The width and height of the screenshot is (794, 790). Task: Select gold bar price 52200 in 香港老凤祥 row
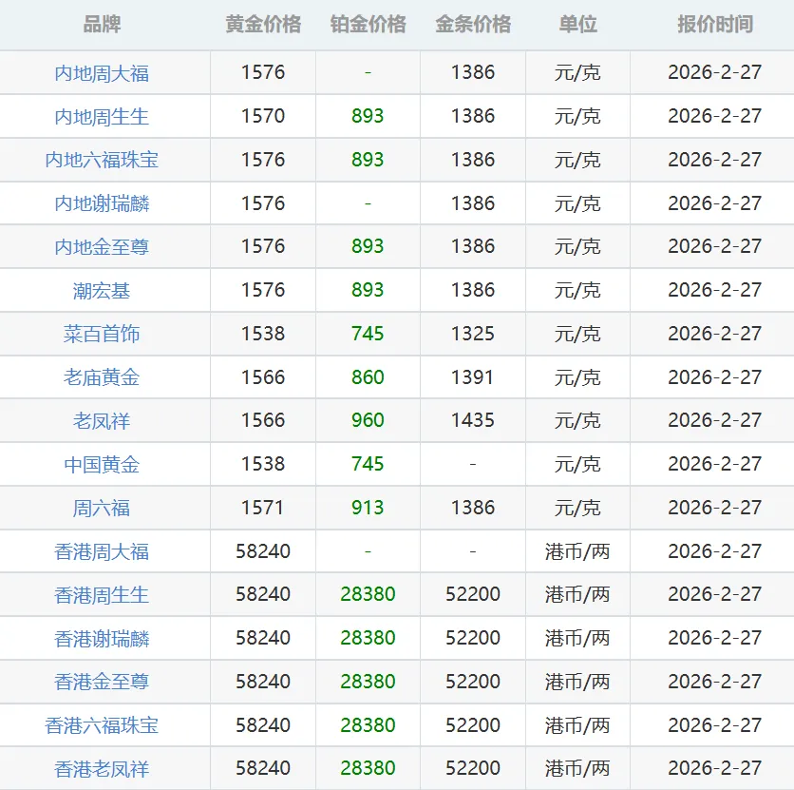(x=473, y=768)
